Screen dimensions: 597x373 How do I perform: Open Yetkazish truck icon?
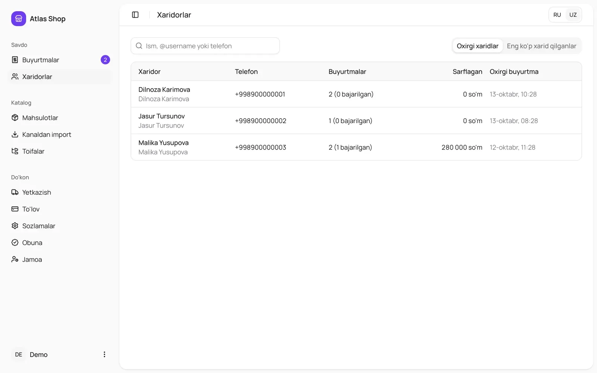(15, 192)
